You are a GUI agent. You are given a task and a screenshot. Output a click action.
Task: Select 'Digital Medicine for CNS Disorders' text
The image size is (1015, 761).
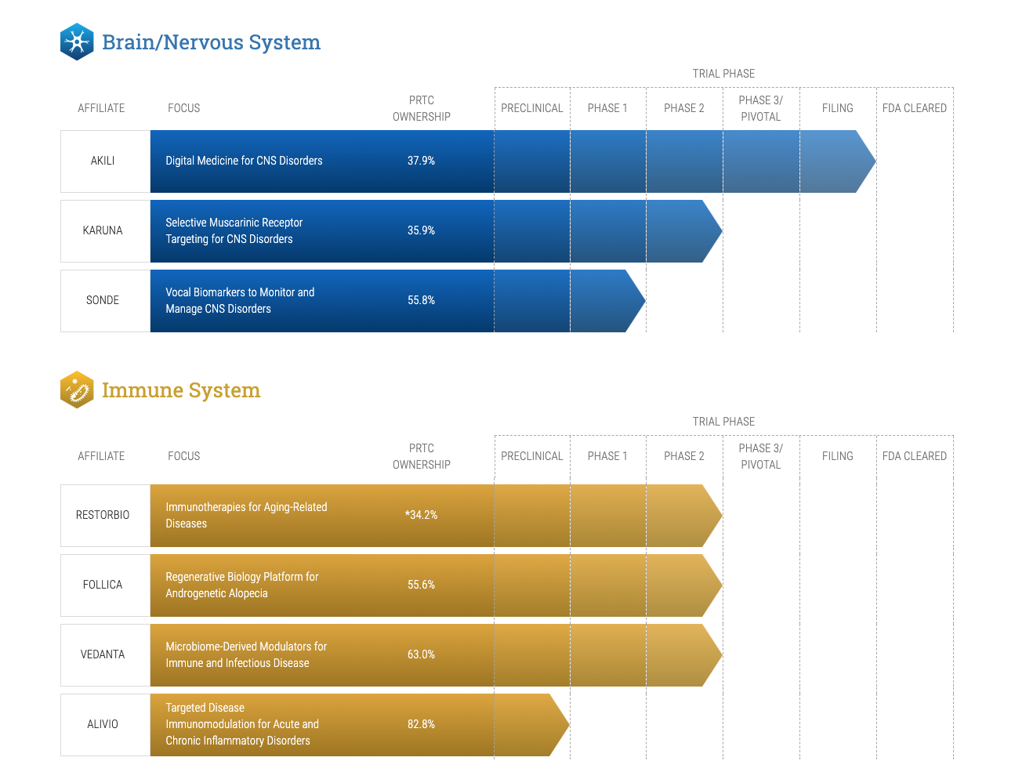click(x=244, y=161)
